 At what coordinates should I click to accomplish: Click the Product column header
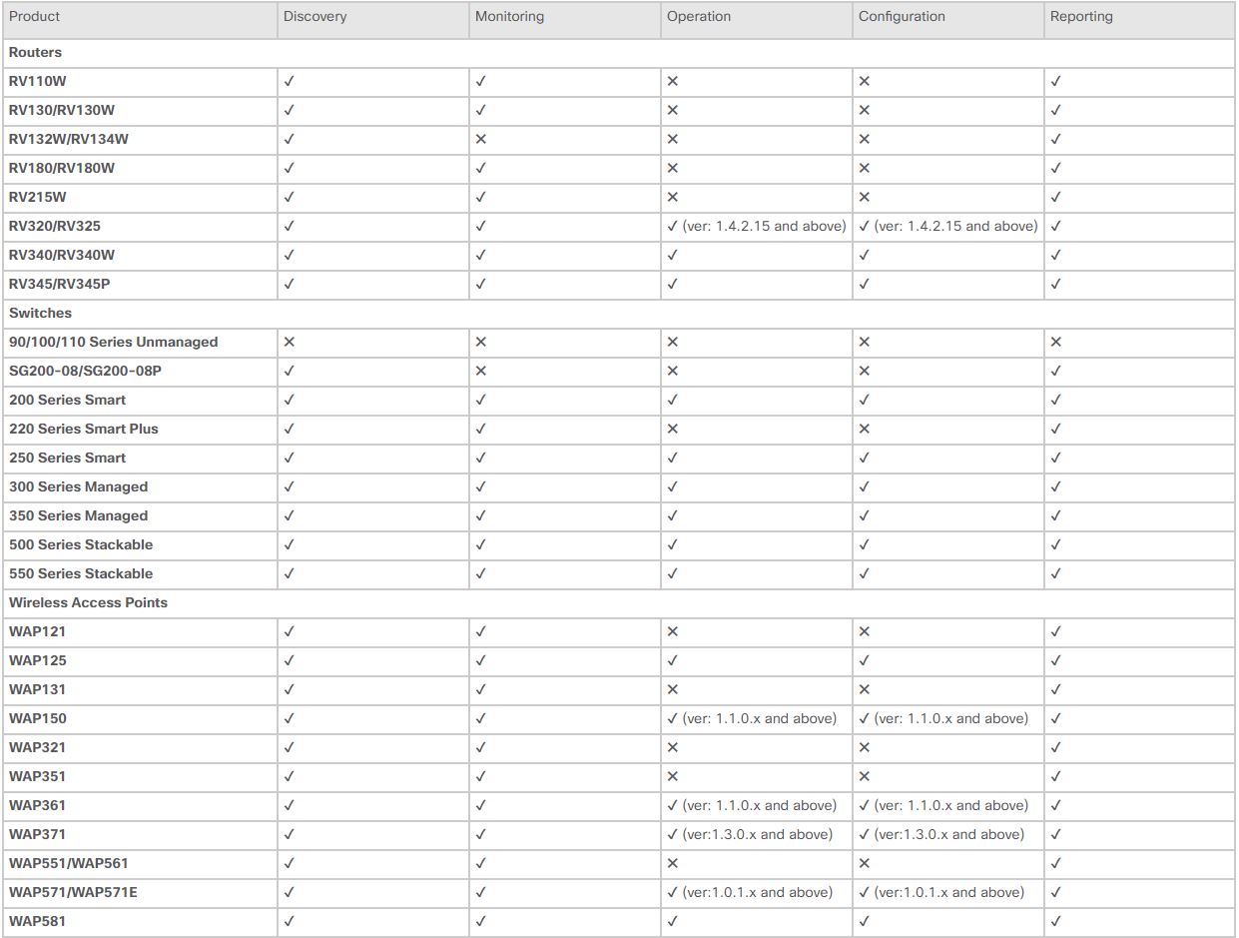(x=34, y=17)
